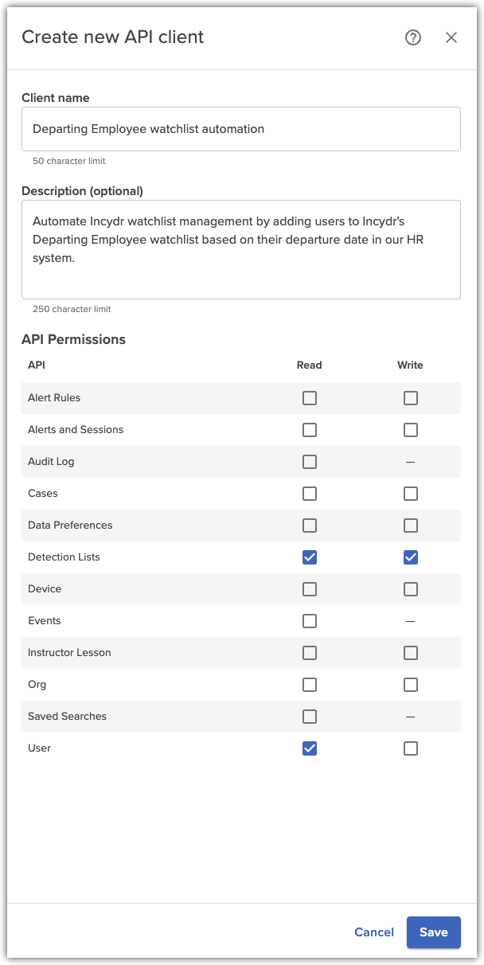The width and height of the screenshot is (484, 965).
Task: Click the Client name input field
Action: click(241, 129)
